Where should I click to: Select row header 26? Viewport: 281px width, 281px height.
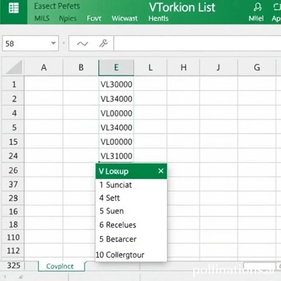coord(13,170)
